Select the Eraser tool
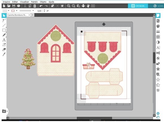This screenshot has height=122, width=164. (x=4, y=50)
